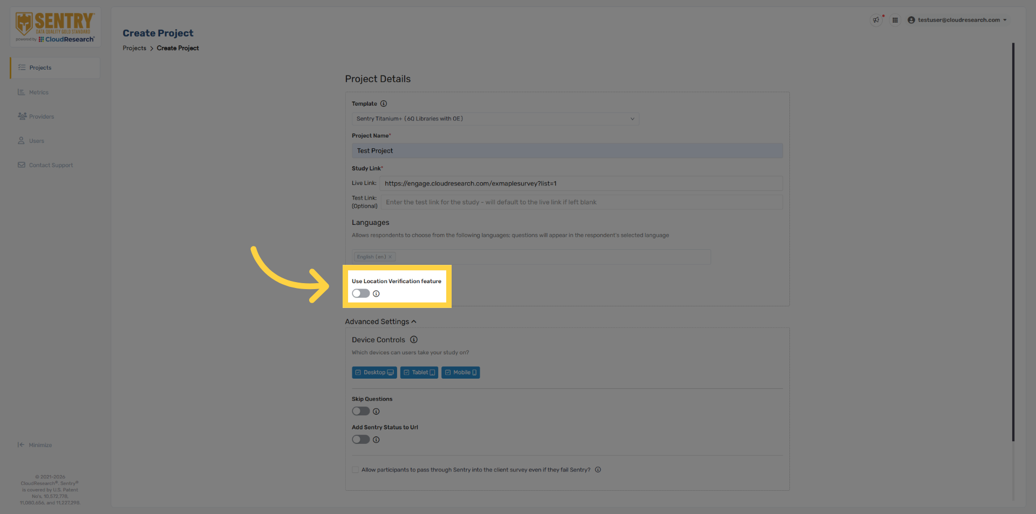Remove the English (en) language tag

(x=390, y=257)
